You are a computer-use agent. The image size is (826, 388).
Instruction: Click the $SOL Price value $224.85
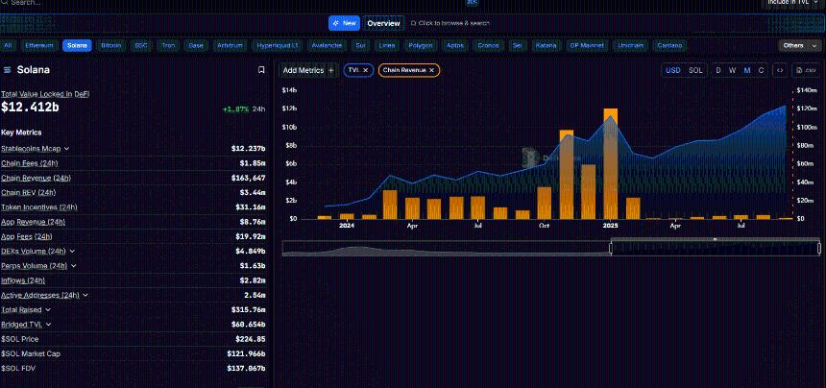click(x=251, y=340)
